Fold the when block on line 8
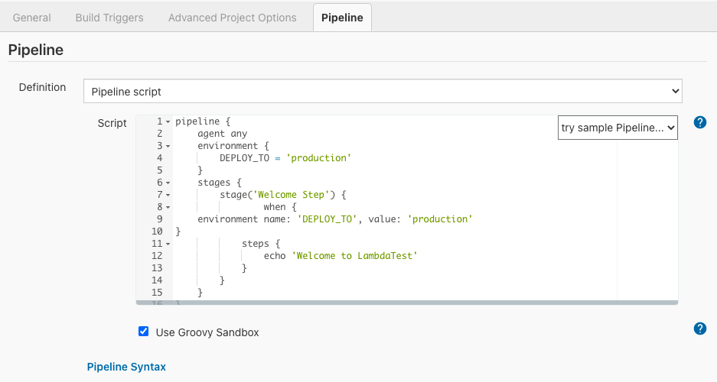This screenshot has height=382, width=717. pyautogui.click(x=168, y=207)
